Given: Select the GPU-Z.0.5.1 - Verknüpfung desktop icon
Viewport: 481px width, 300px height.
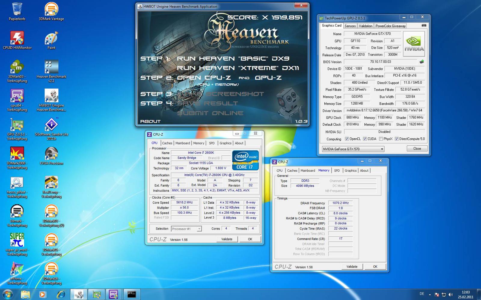Looking at the screenshot, I should click(17, 129).
